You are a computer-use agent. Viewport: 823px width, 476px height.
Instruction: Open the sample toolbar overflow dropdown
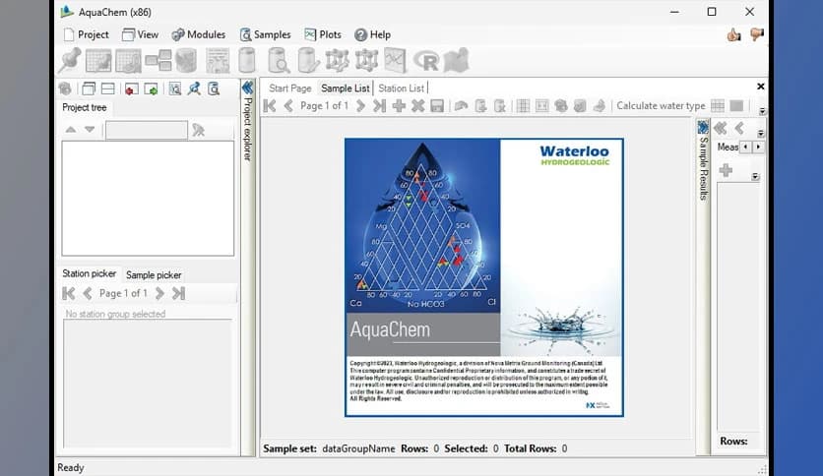[x=762, y=111]
